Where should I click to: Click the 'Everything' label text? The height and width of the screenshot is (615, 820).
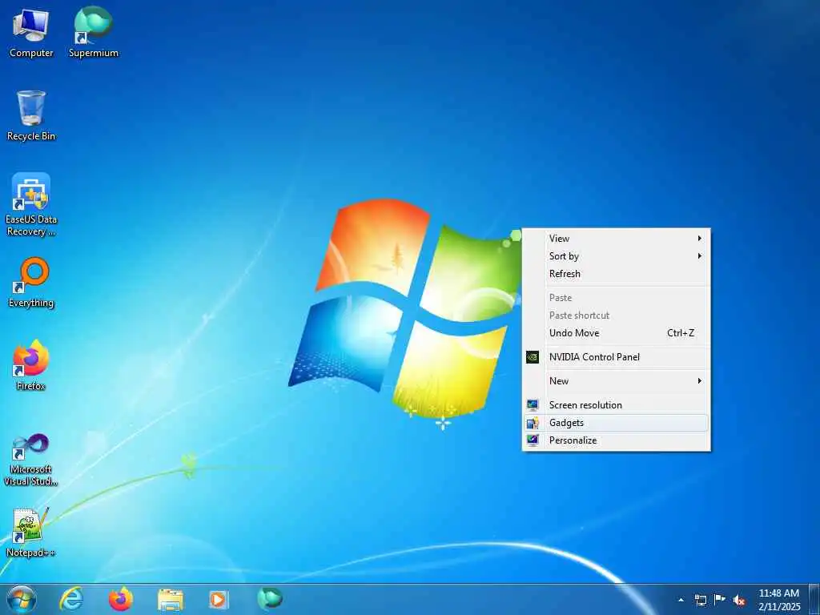pos(31,303)
